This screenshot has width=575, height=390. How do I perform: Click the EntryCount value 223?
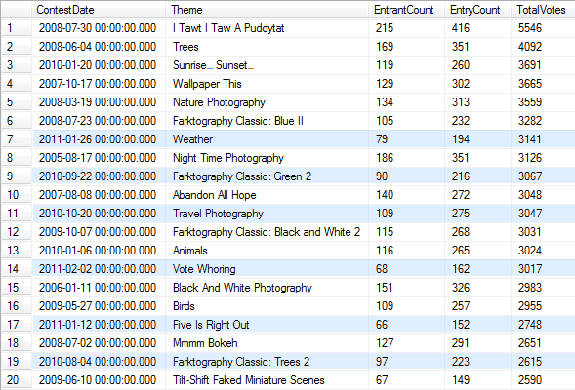[477, 362]
